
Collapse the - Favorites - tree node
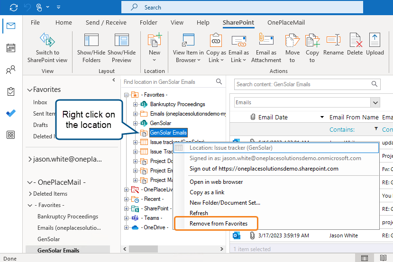tap(126, 95)
